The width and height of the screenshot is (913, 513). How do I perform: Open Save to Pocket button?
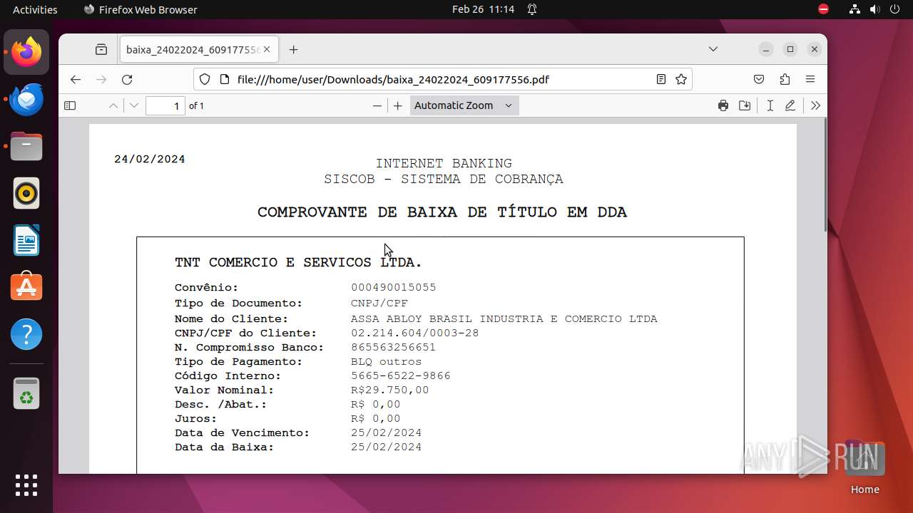pos(759,79)
